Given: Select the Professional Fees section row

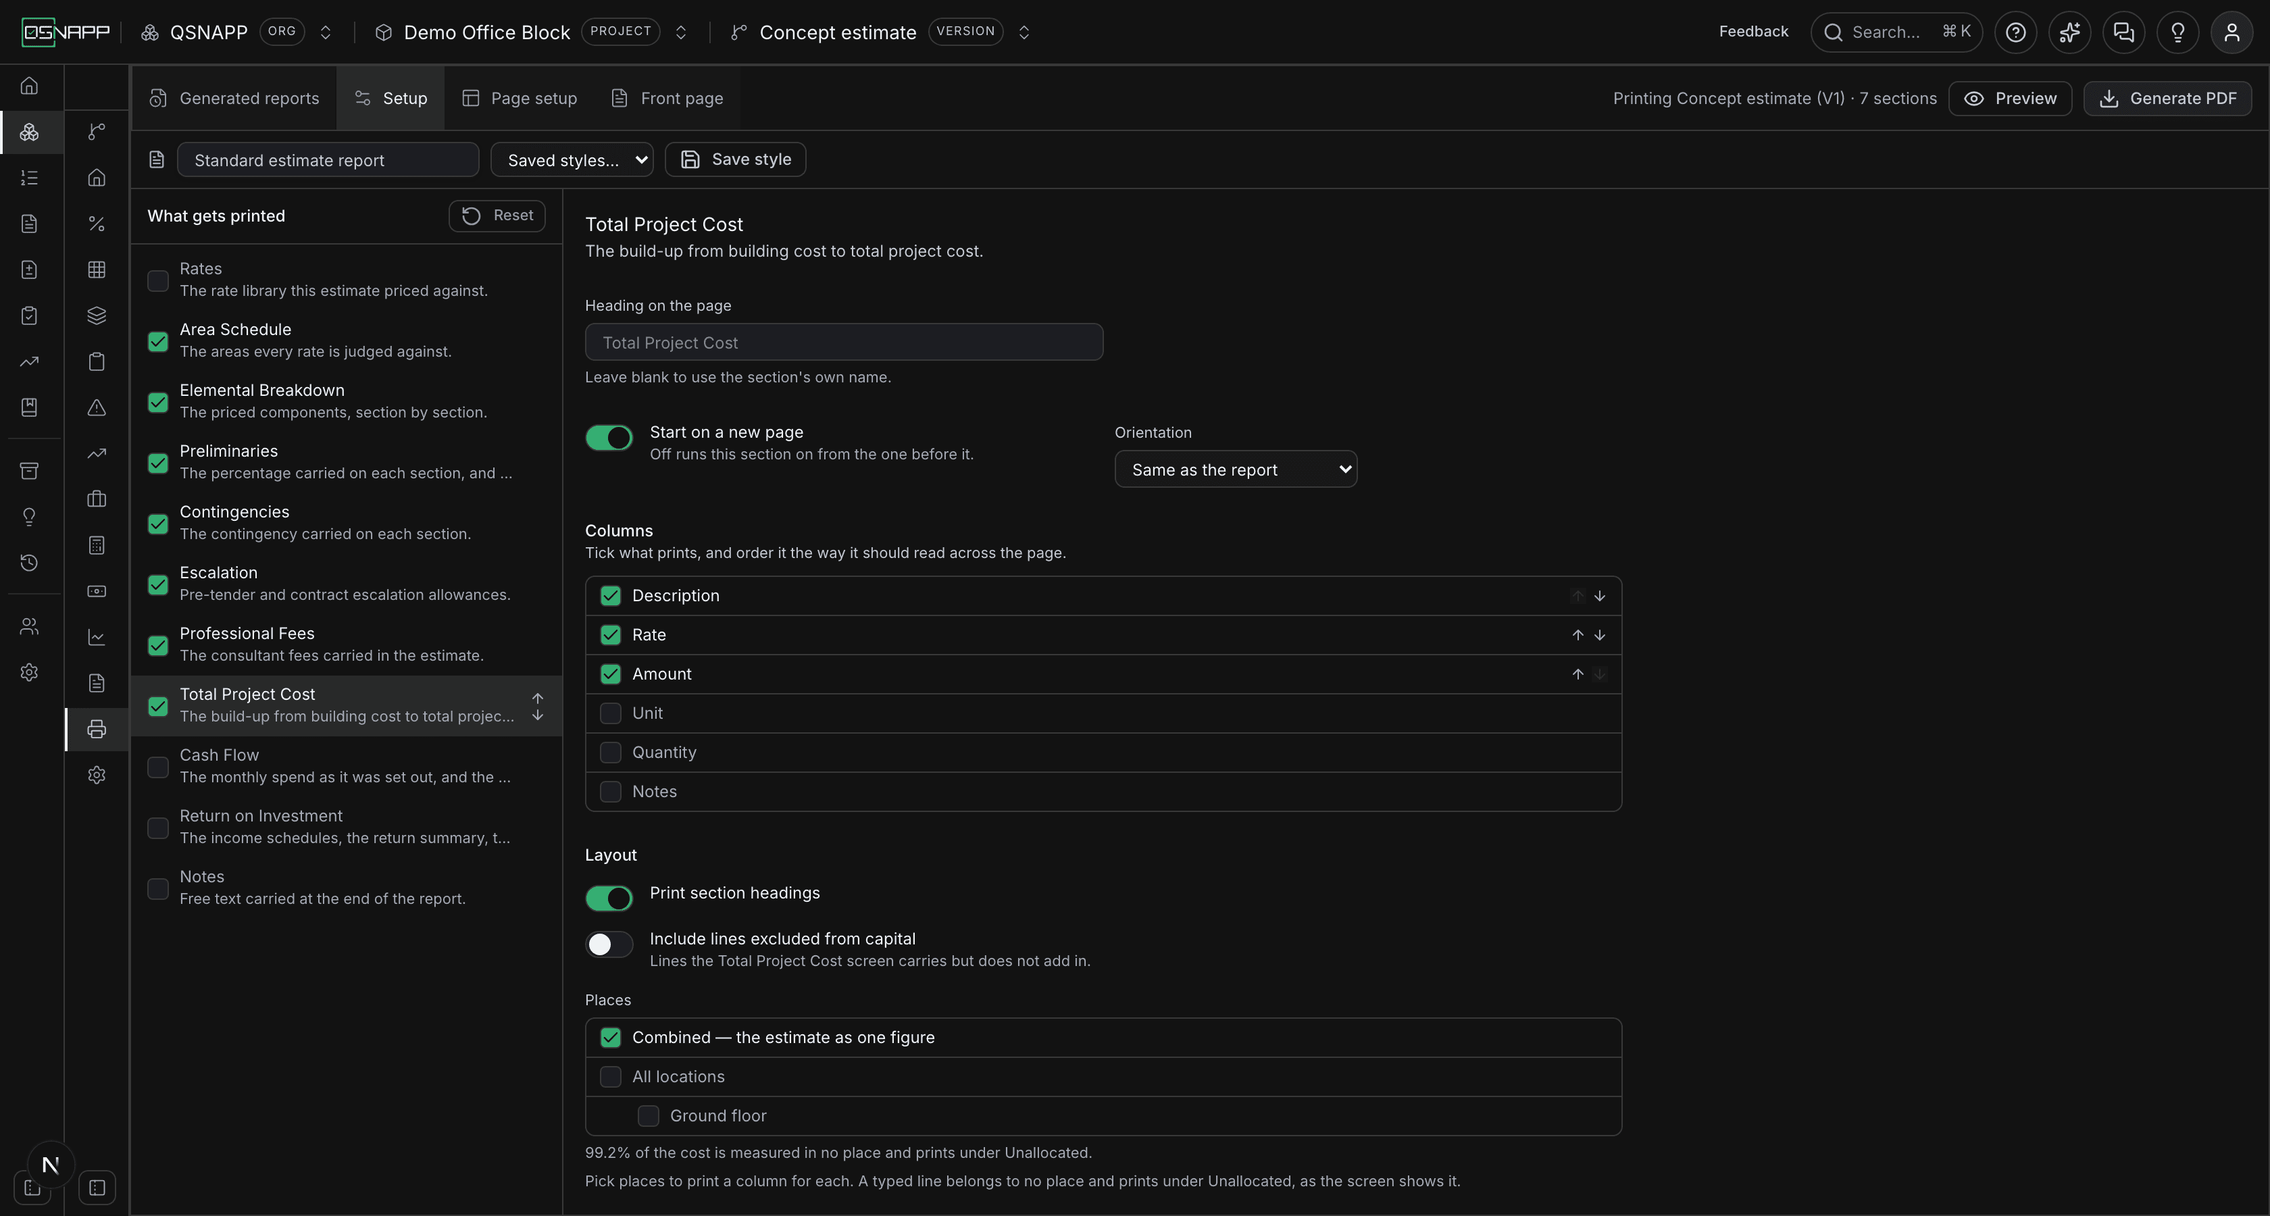Looking at the screenshot, I should tap(347, 644).
